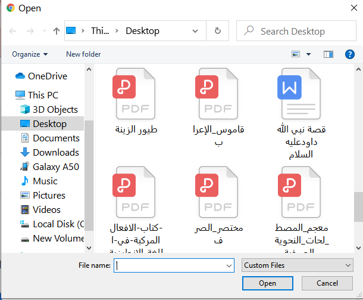The image size is (363, 300).
Task: Click the computer icon in address bar
Action: (71, 30)
